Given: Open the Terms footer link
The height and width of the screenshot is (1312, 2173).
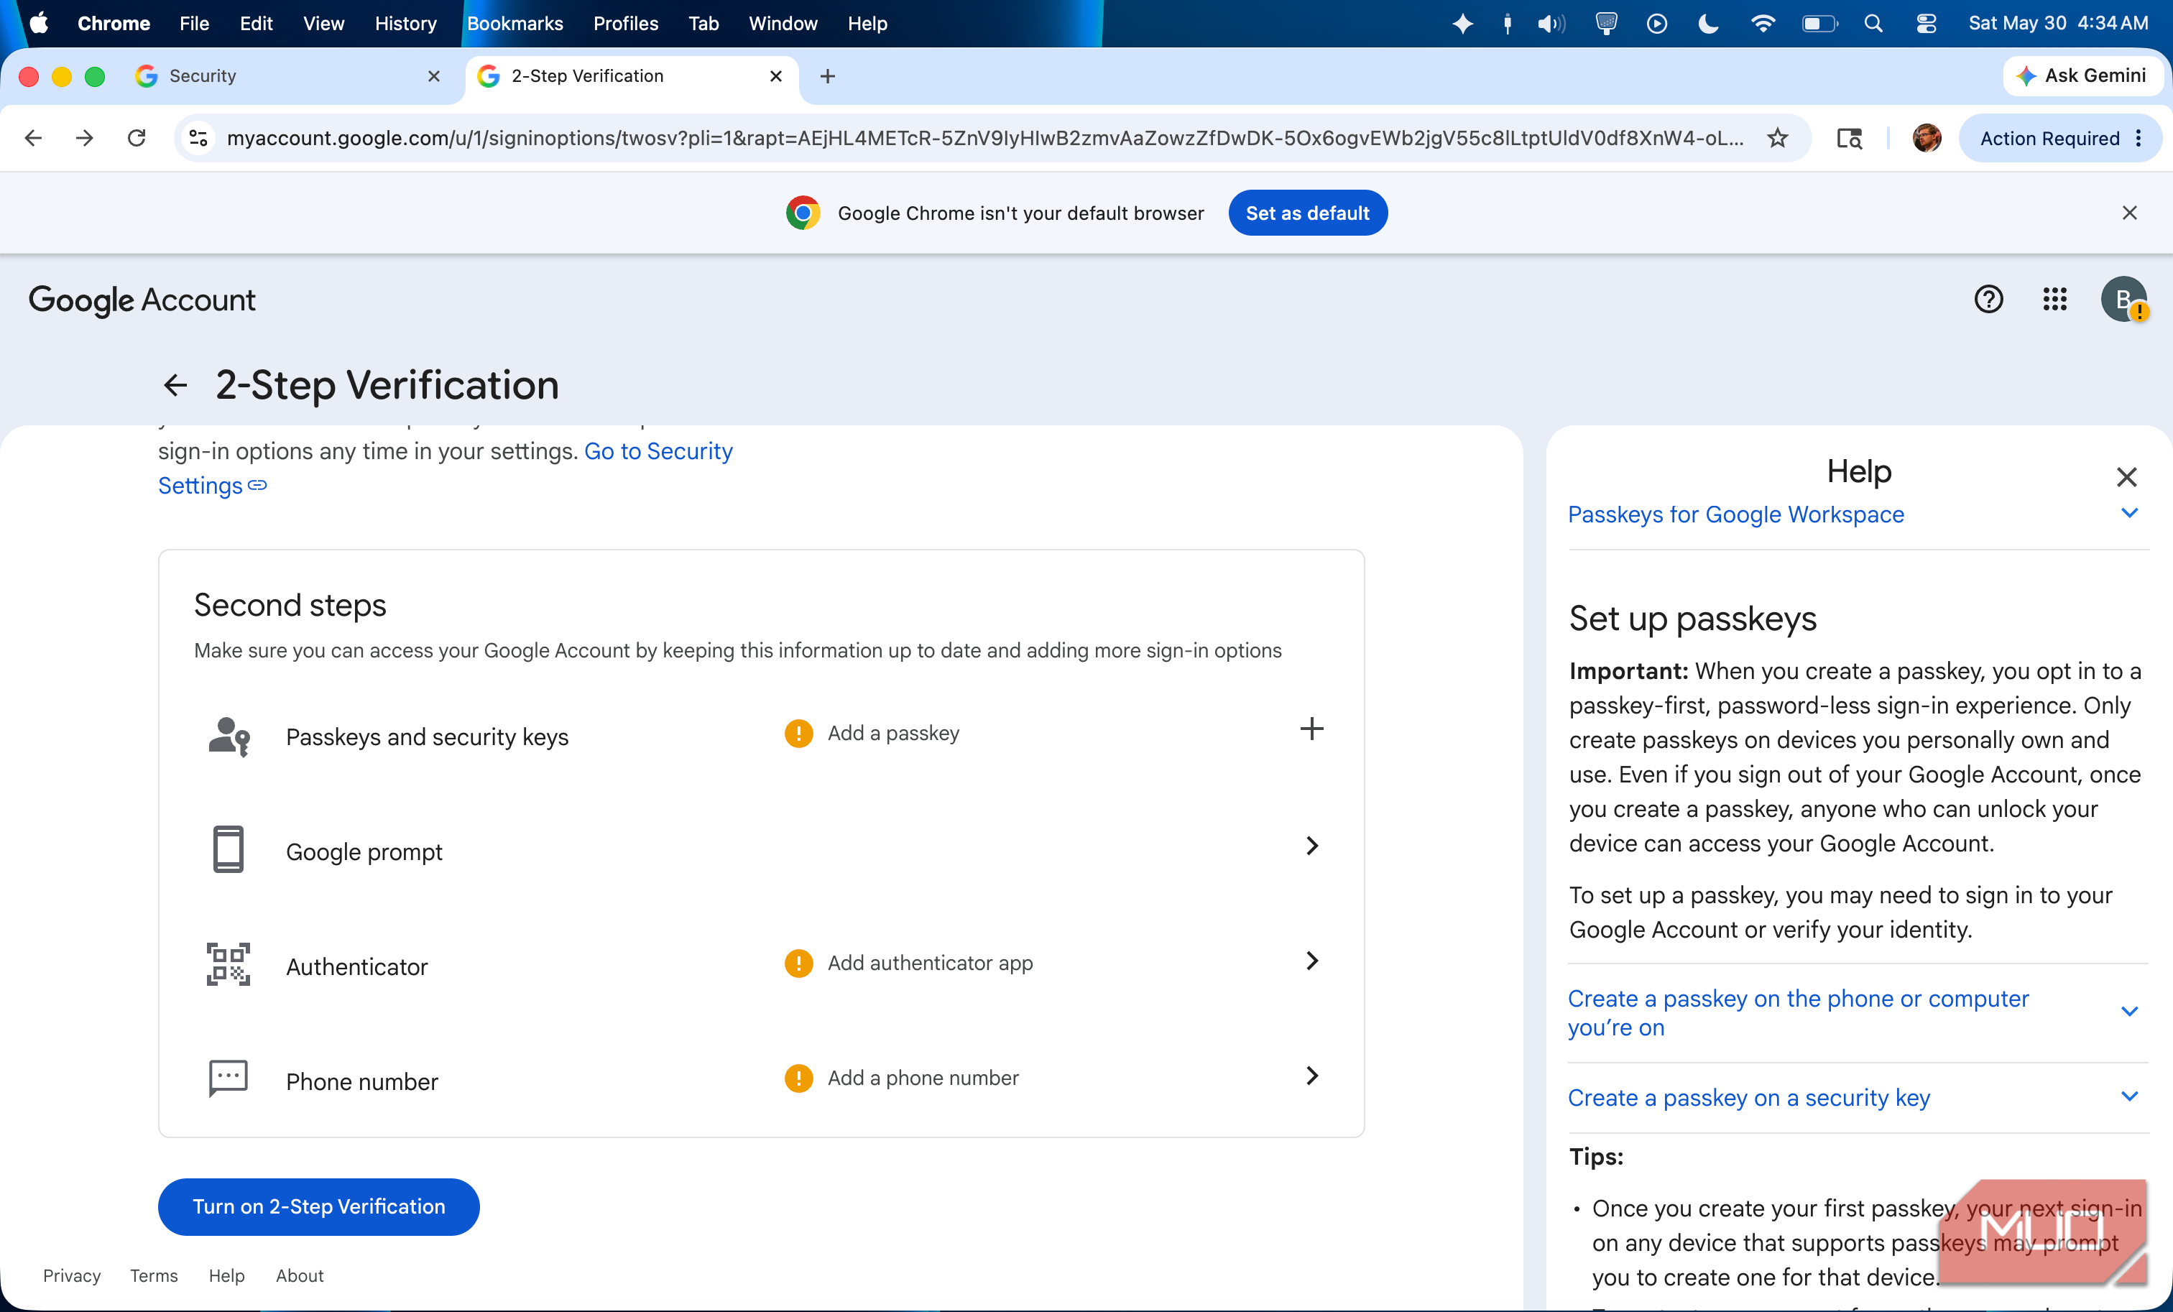Looking at the screenshot, I should (x=154, y=1275).
